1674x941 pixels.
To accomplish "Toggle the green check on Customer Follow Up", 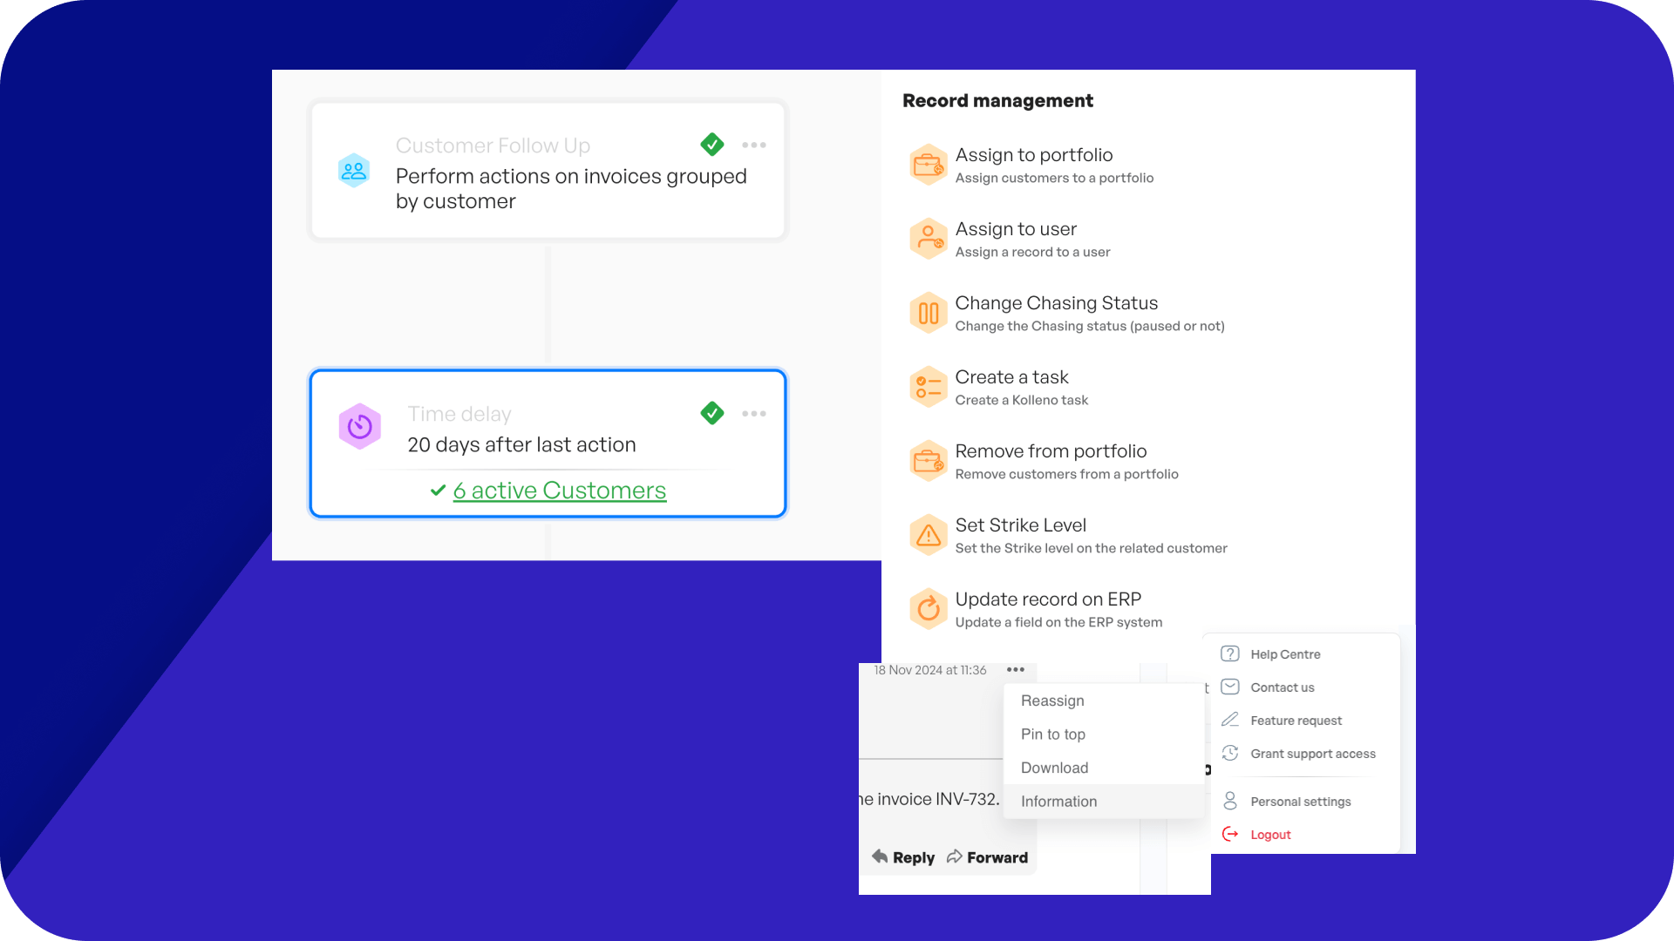I will point(712,145).
